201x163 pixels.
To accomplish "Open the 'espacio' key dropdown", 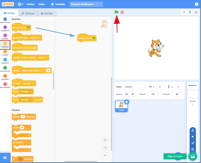I will pyautogui.click(x=35, y=38).
